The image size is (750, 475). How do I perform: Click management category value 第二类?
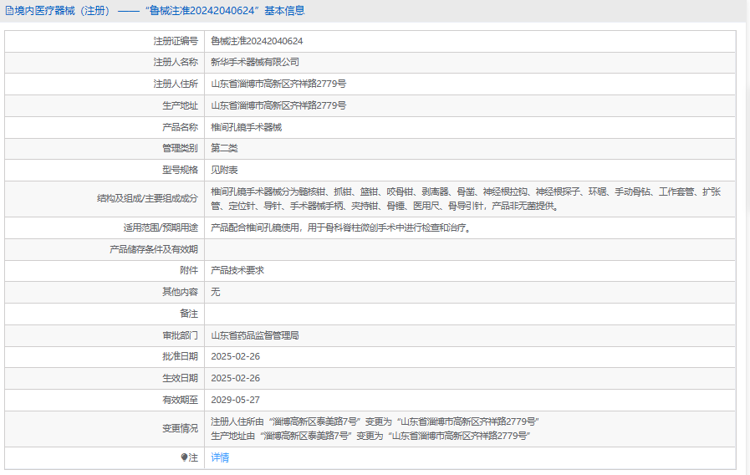(x=224, y=148)
